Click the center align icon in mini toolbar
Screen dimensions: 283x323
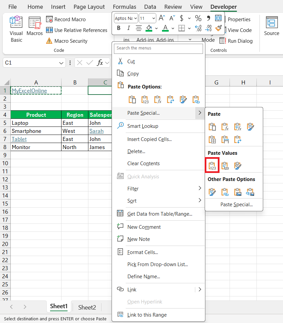click(139, 28)
